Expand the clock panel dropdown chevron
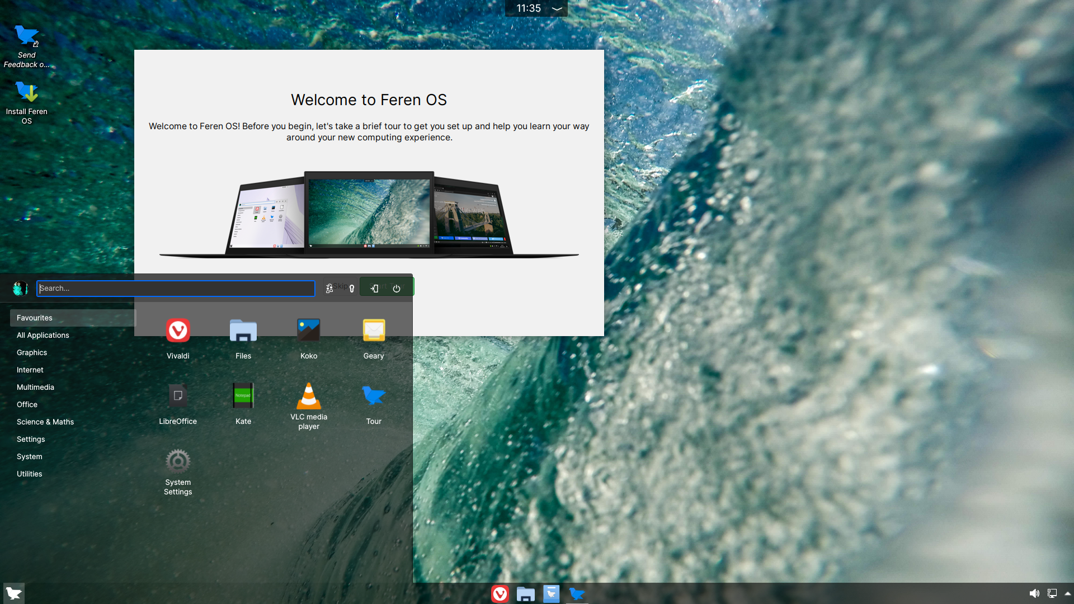This screenshot has height=604, width=1074. [x=557, y=8]
